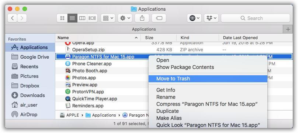
Task: Switch to cover flow view
Action: point(92,18)
